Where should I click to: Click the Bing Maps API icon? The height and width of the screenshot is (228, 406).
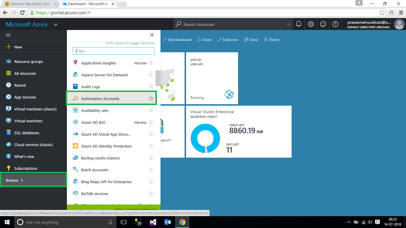(75, 182)
